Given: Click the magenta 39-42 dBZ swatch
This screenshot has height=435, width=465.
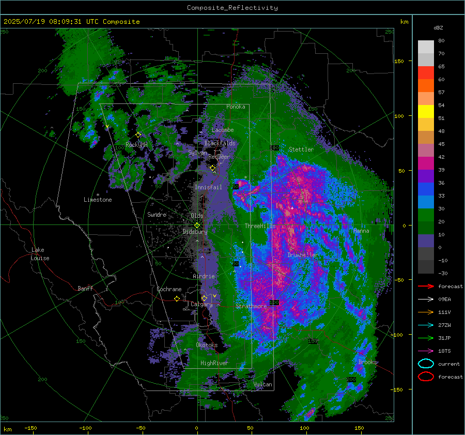Looking at the screenshot, I should click(426, 163).
